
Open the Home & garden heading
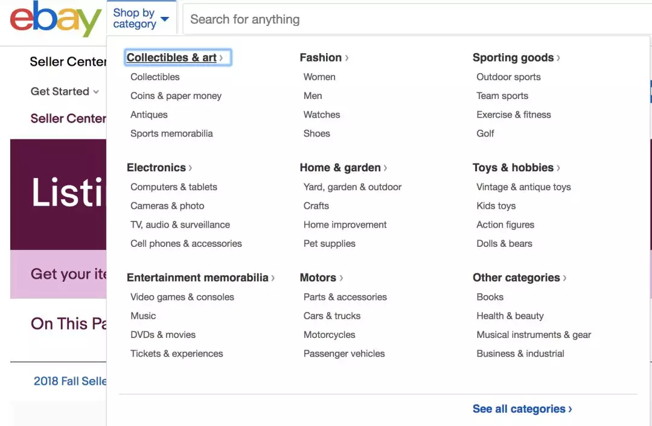point(343,168)
